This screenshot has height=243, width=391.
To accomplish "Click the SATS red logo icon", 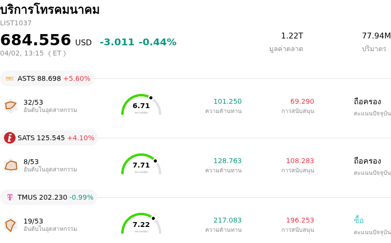I will 10,138.
